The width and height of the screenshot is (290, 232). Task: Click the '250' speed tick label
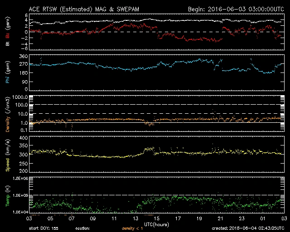23,164
